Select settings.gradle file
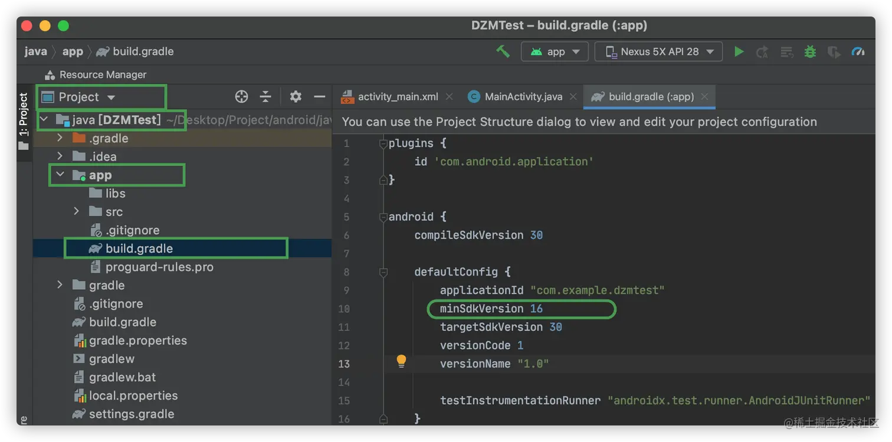 123,414
